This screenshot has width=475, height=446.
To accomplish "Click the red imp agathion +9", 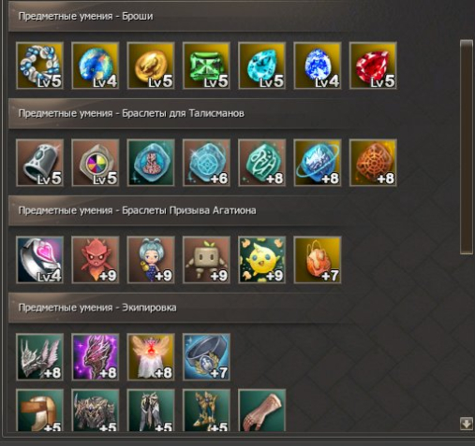I will [x=96, y=260].
